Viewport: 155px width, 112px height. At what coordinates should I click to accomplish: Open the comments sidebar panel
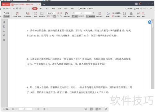pyautogui.click(x=4, y=31)
